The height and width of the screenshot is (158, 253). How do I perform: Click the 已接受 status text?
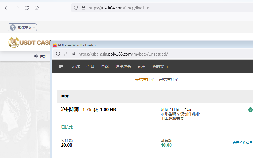point(67,127)
